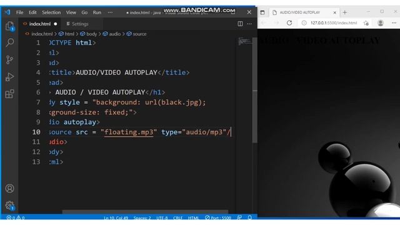Refresh the browser page
This screenshot has width=400, height=225.
click(289, 22)
